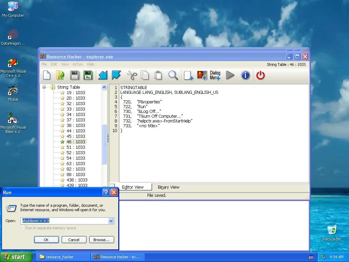Select string table 63 : 1033
Viewport: 349px width, 262px height.
pyautogui.click(x=76, y=163)
